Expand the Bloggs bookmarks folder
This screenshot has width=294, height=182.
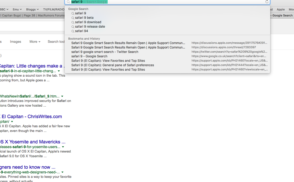pos(32,9)
